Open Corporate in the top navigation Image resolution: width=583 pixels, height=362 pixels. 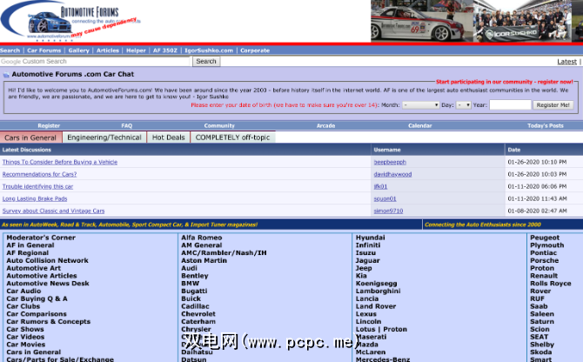[x=255, y=50]
